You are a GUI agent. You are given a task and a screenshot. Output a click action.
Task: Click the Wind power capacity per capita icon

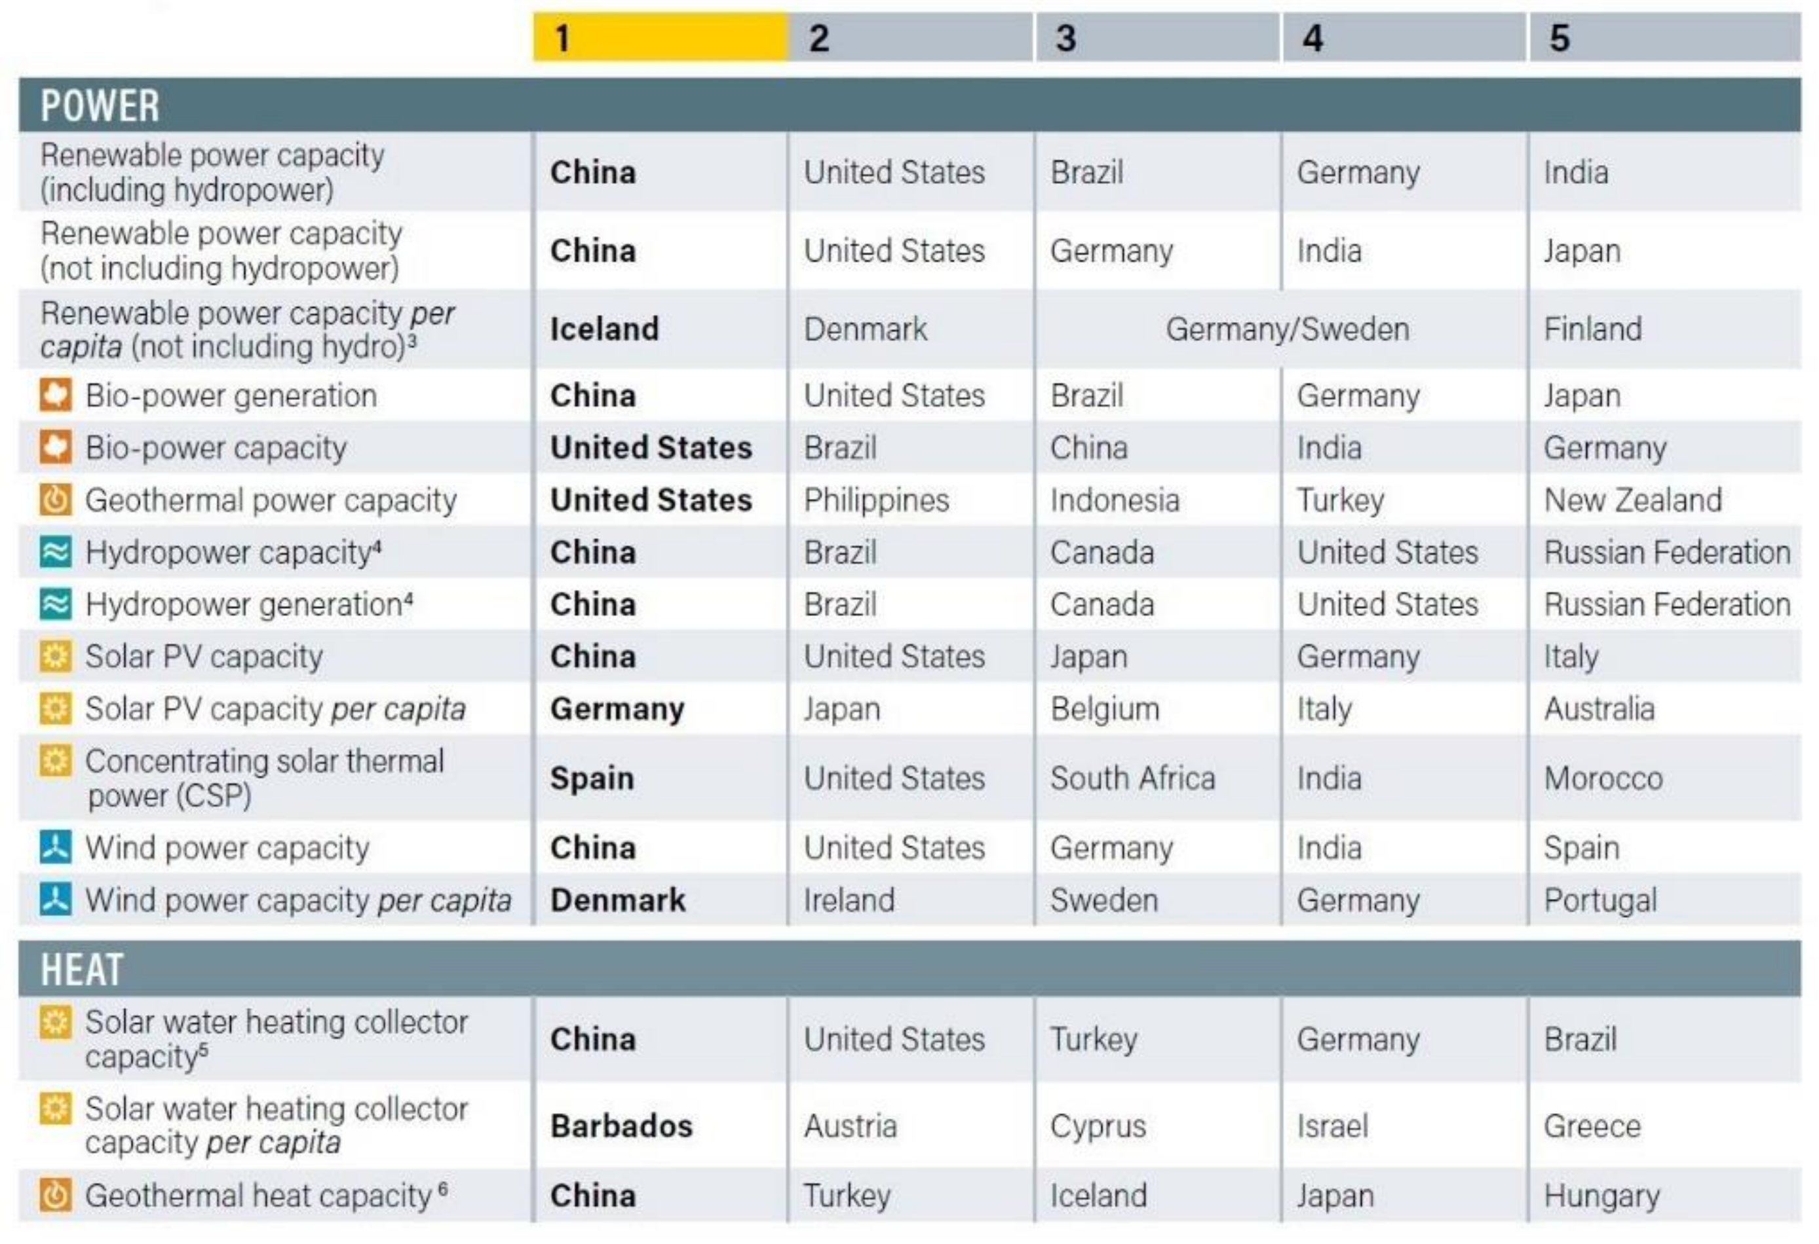(56, 900)
